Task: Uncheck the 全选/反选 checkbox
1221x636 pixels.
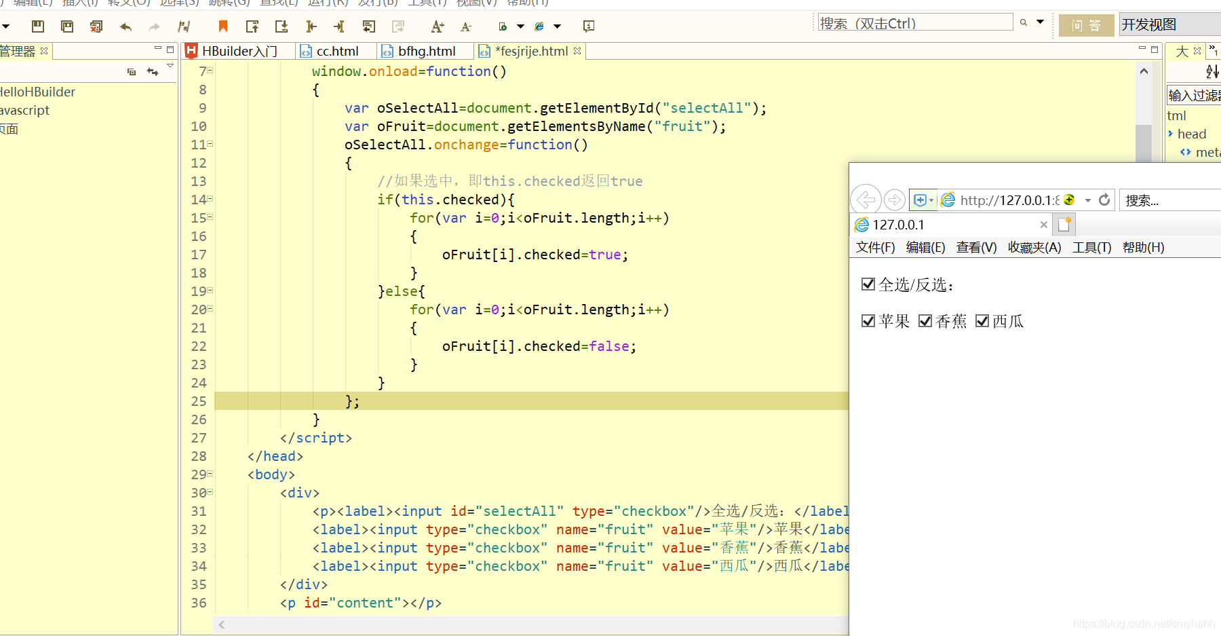Action: pos(868,284)
